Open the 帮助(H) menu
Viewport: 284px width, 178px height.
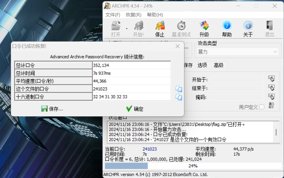[155, 15]
